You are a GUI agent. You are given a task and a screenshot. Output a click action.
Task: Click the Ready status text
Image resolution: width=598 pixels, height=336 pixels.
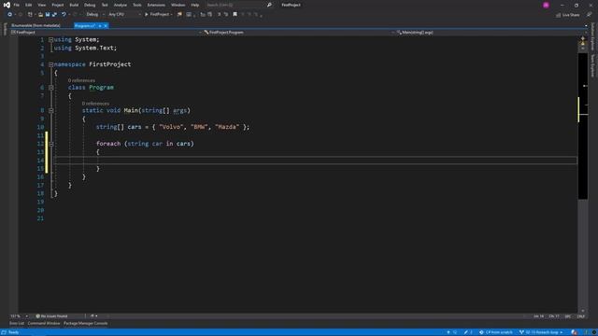(x=13, y=332)
